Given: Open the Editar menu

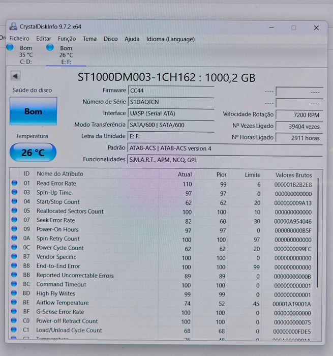Looking at the screenshot, I should click(44, 39).
